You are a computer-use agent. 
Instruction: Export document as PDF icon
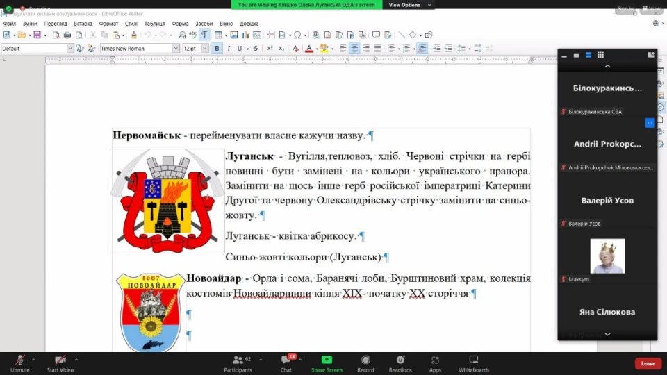click(x=56, y=35)
